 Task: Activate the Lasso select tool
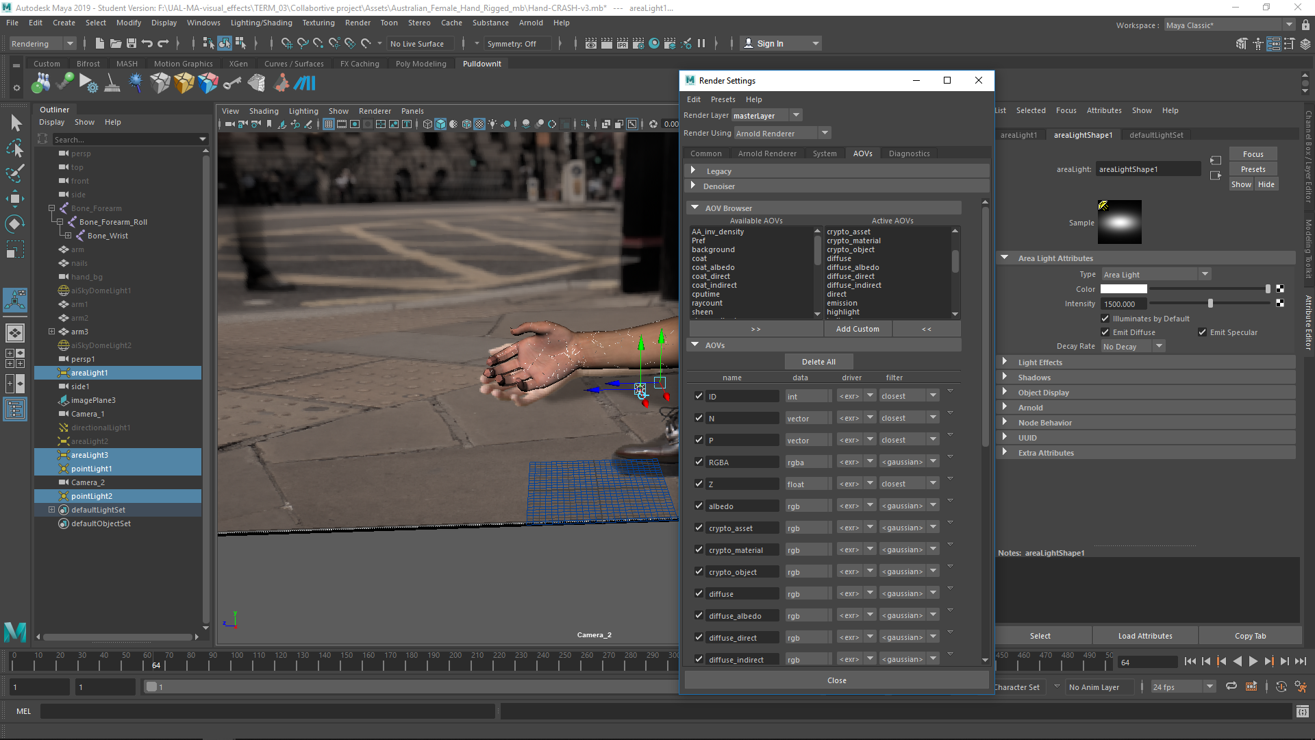[x=15, y=149]
